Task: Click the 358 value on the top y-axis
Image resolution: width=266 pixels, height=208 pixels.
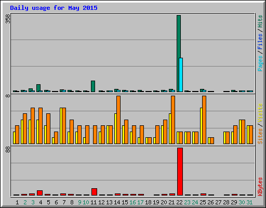Action: point(8,19)
